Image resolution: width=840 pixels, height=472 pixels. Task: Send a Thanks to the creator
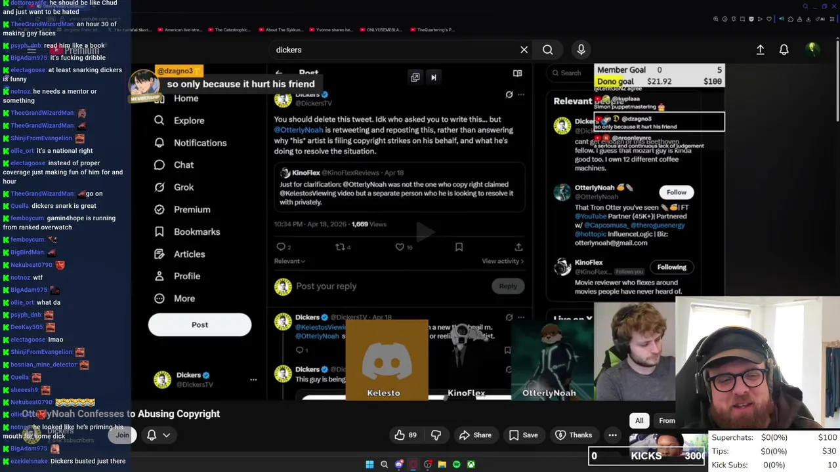pyautogui.click(x=574, y=435)
